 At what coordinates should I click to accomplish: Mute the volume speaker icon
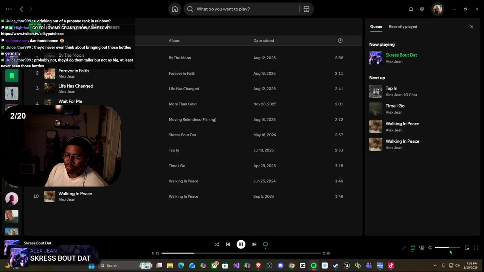[430, 248]
